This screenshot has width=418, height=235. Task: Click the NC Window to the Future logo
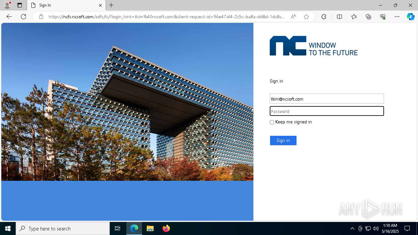[313, 46]
